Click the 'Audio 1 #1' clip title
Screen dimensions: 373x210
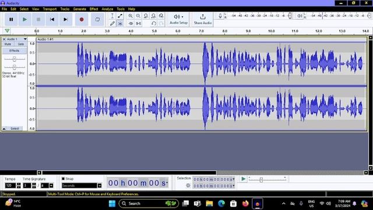(x=45, y=39)
